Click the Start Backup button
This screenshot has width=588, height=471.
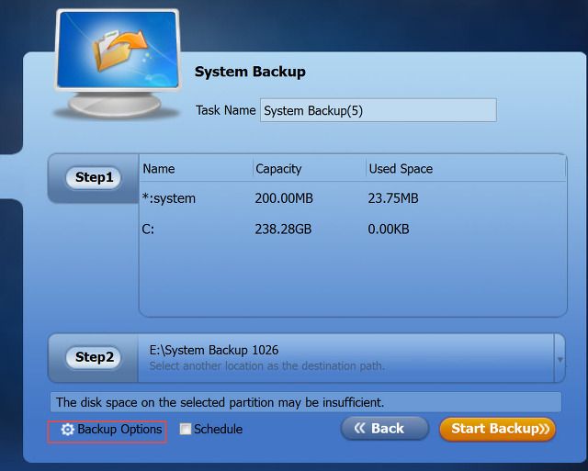[497, 429]
